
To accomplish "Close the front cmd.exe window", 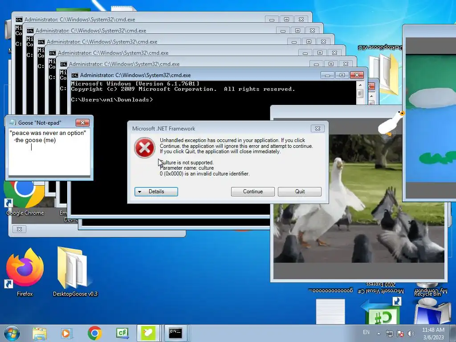I will click(357, 75).
